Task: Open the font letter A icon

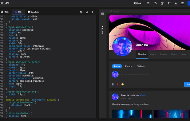Action: pos(176,3)
